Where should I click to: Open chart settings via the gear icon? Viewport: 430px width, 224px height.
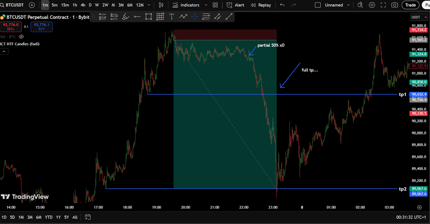(x=372, y=5)
